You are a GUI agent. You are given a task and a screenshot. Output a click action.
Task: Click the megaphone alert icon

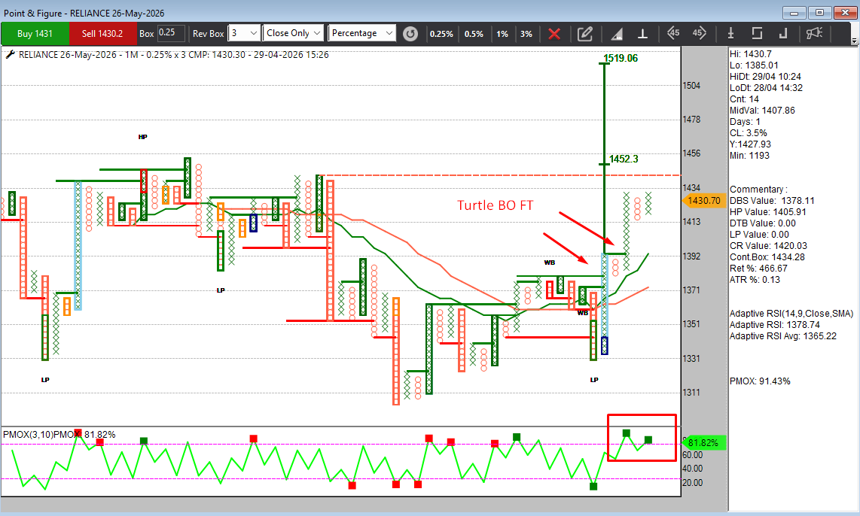point(815,34)
